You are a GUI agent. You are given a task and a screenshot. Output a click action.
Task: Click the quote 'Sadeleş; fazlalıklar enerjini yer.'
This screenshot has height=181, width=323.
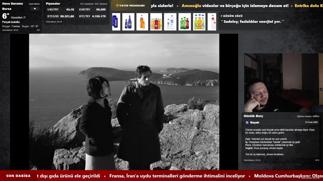point(252,22)
